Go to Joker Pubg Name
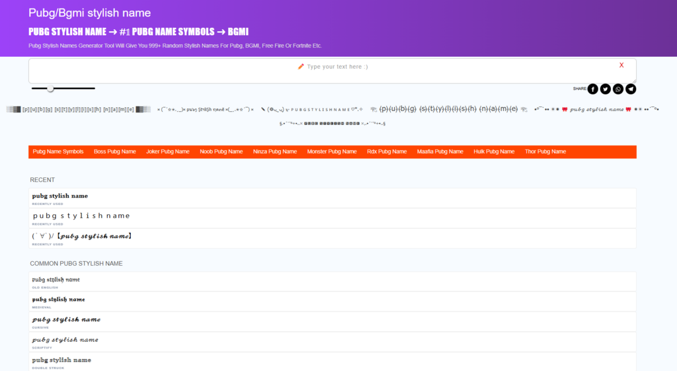The image size is (677, 371). click(168, 152)
